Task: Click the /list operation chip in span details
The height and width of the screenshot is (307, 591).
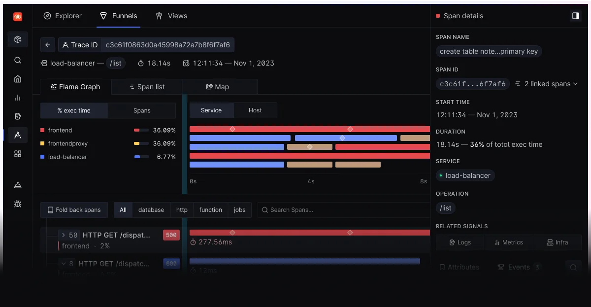Action: coord(445,208)
